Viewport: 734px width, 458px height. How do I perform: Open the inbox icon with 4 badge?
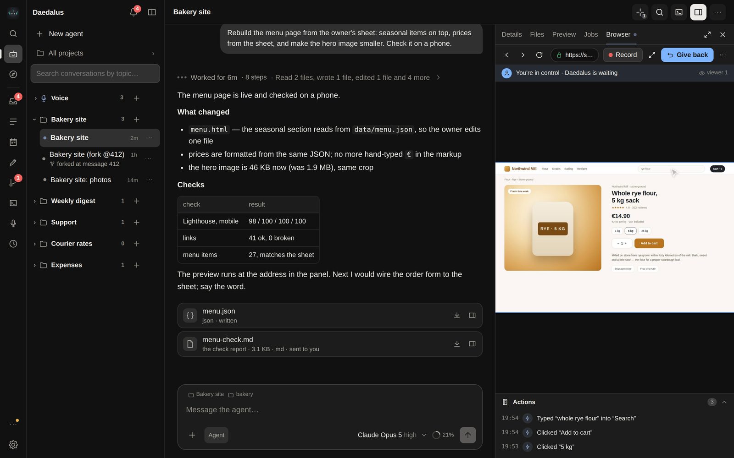click(13, 101)
